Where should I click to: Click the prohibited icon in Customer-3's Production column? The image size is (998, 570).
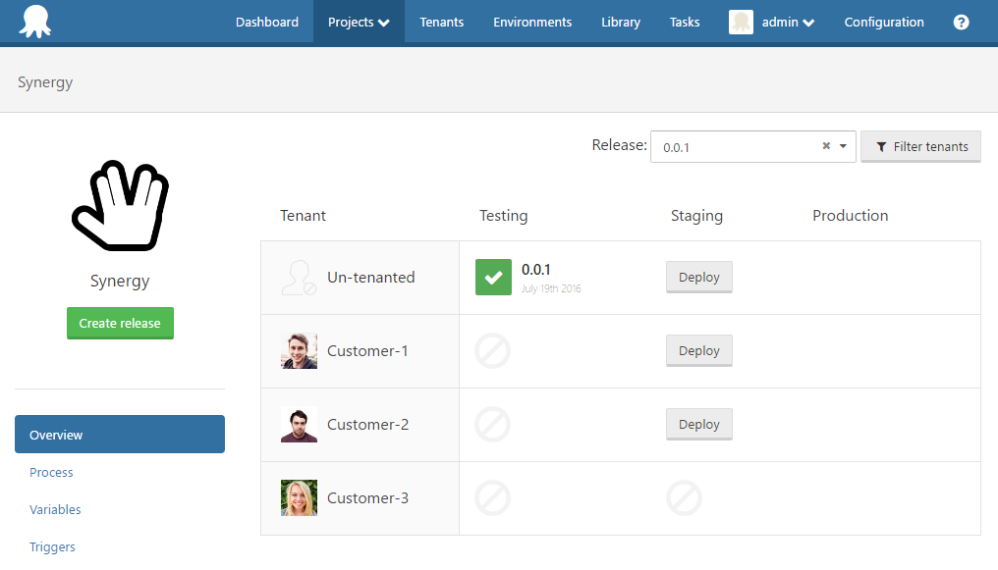coord(684,497)
